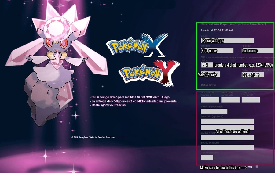This screenshot has height=173, width=275.
Task: Focus the Nombre first name field
Action: [217, 51]
